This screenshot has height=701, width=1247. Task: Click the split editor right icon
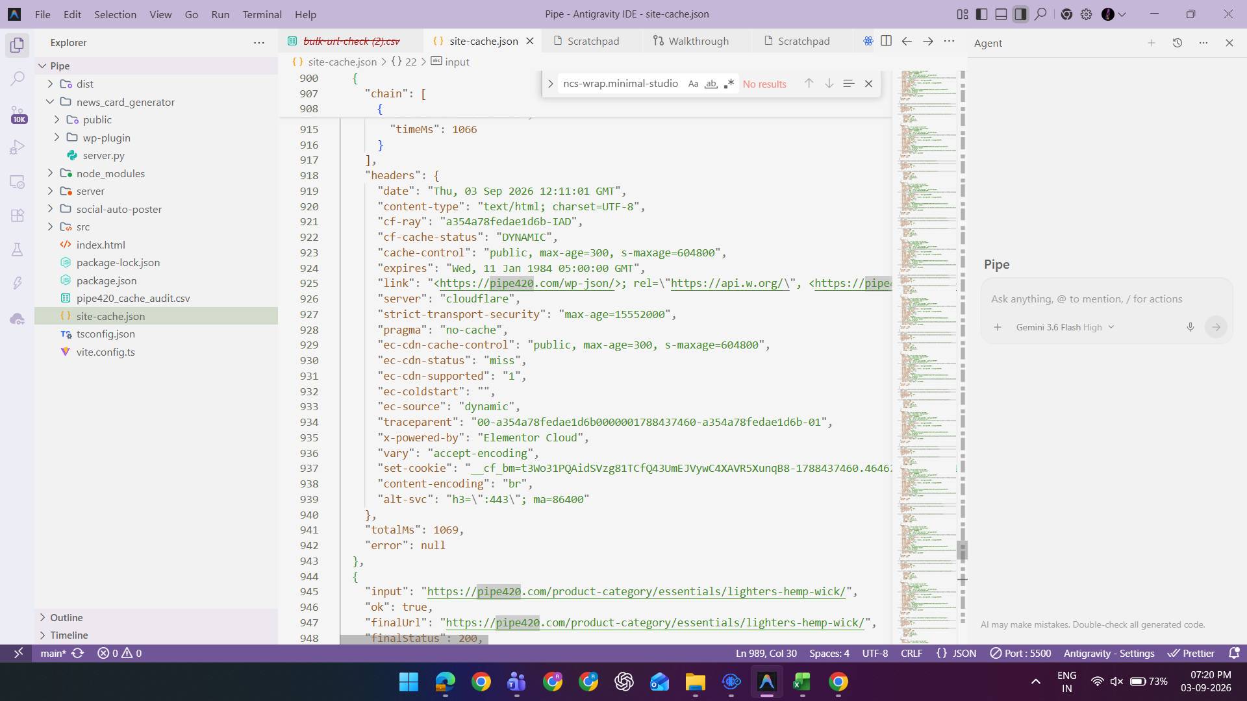click(886, 41)
